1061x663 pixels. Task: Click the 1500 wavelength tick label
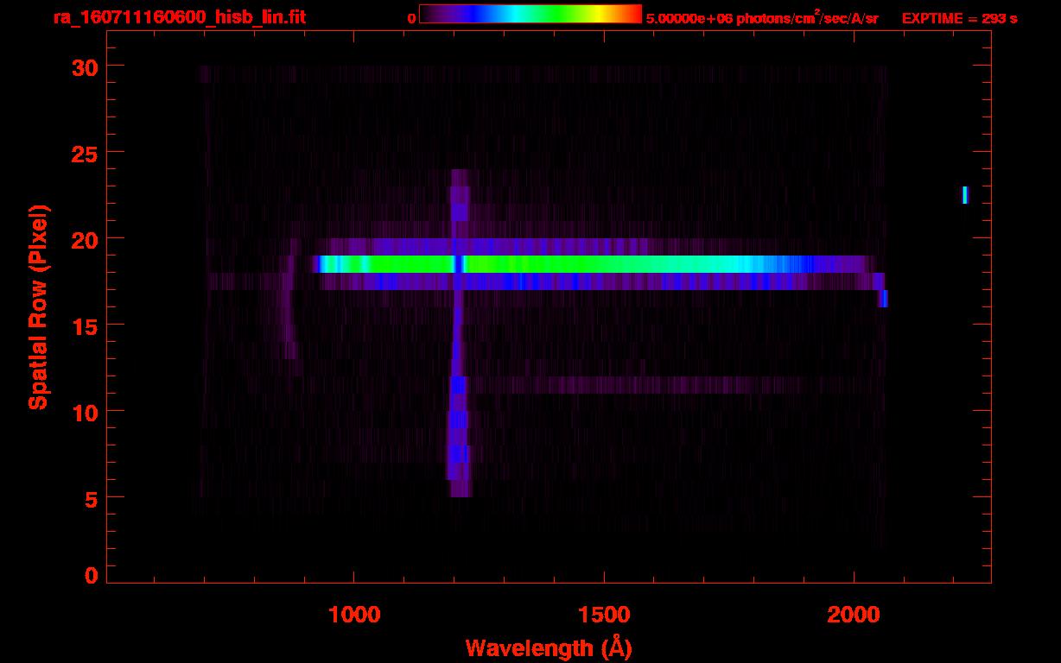[x=604, y=616]
